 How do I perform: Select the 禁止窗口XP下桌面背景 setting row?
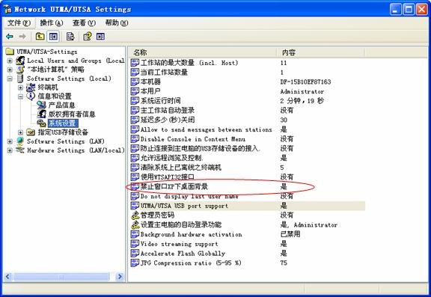(248, 186)
